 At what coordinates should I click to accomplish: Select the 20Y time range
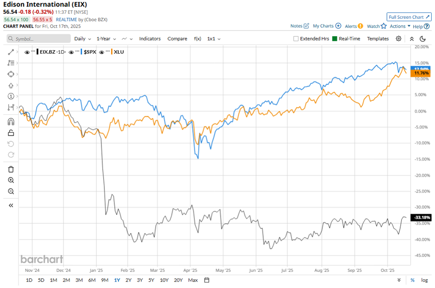[178, 280]
